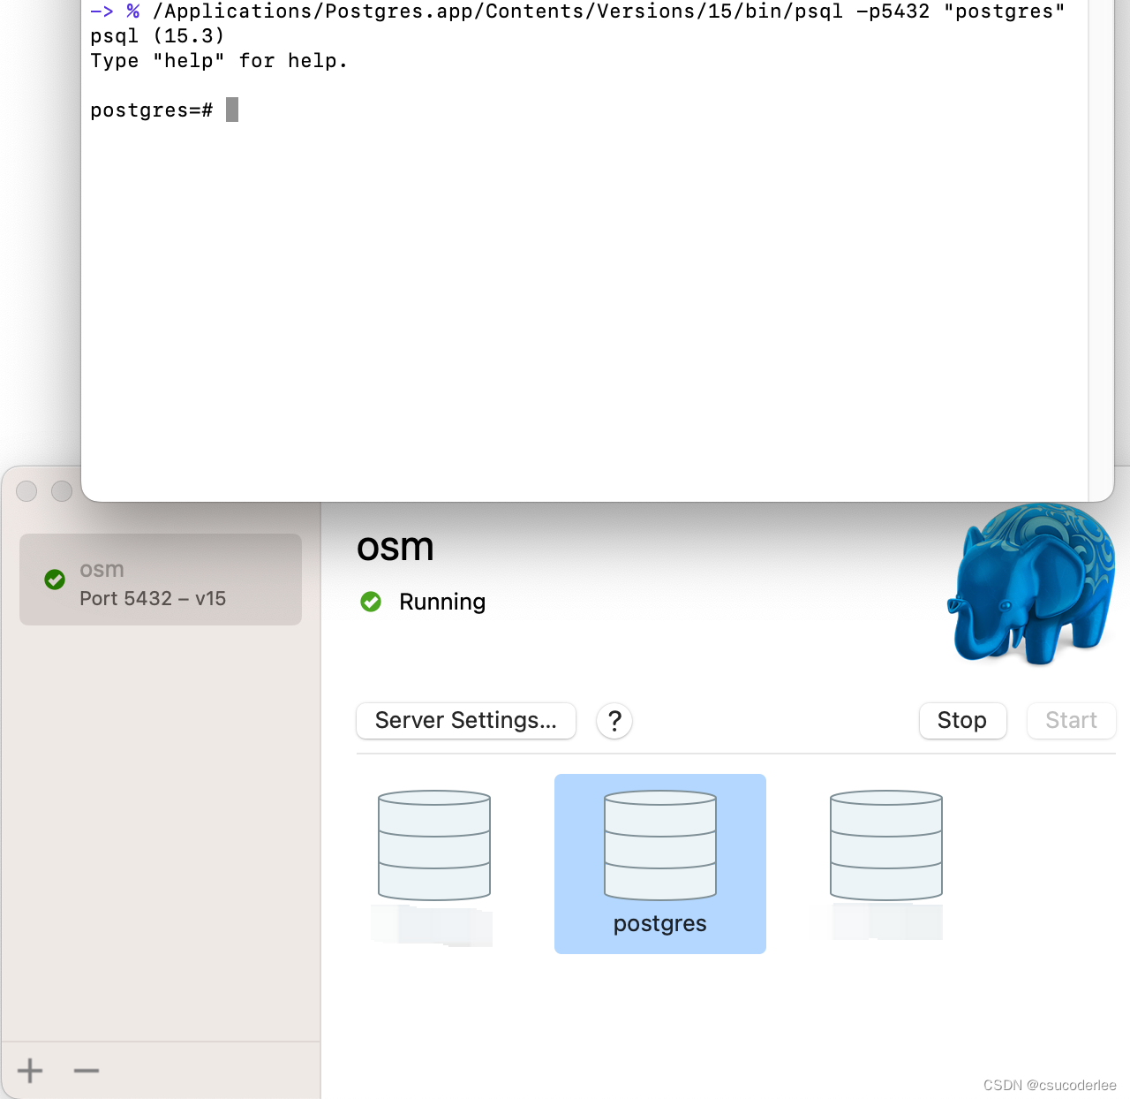Screen dimensions: 1130x1099
Task: Stop the running osm server
Action: point(962,721)
